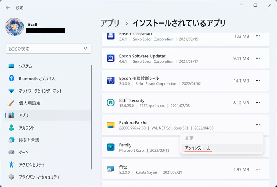This screenshot has height=187, width=277.
Task: Open ゲーム gaming settings
Action: (48, 152)
